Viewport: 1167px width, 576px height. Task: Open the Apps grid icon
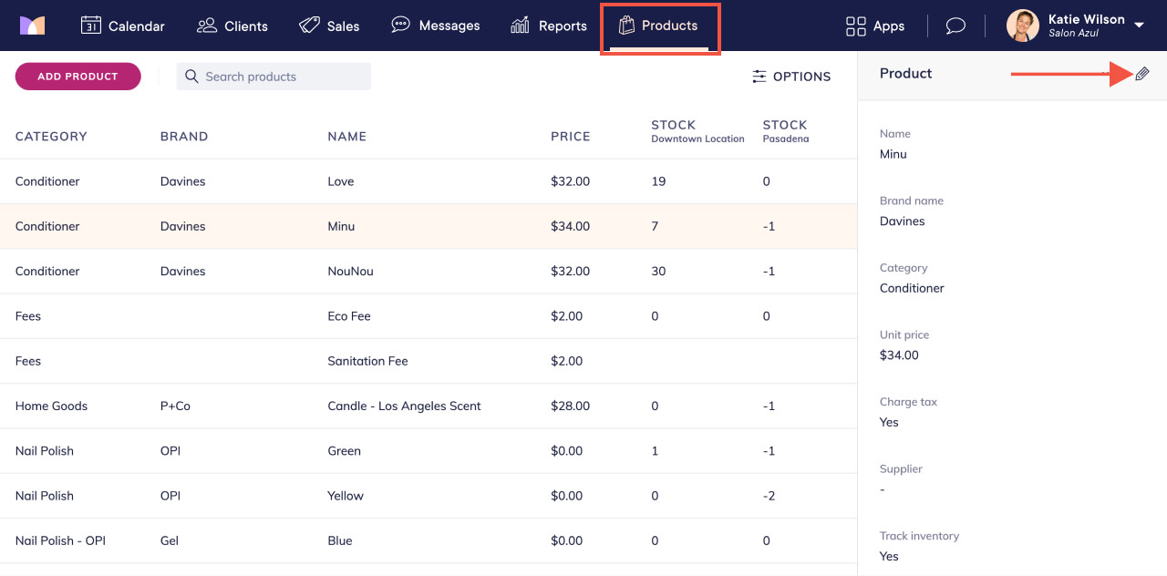853,26
